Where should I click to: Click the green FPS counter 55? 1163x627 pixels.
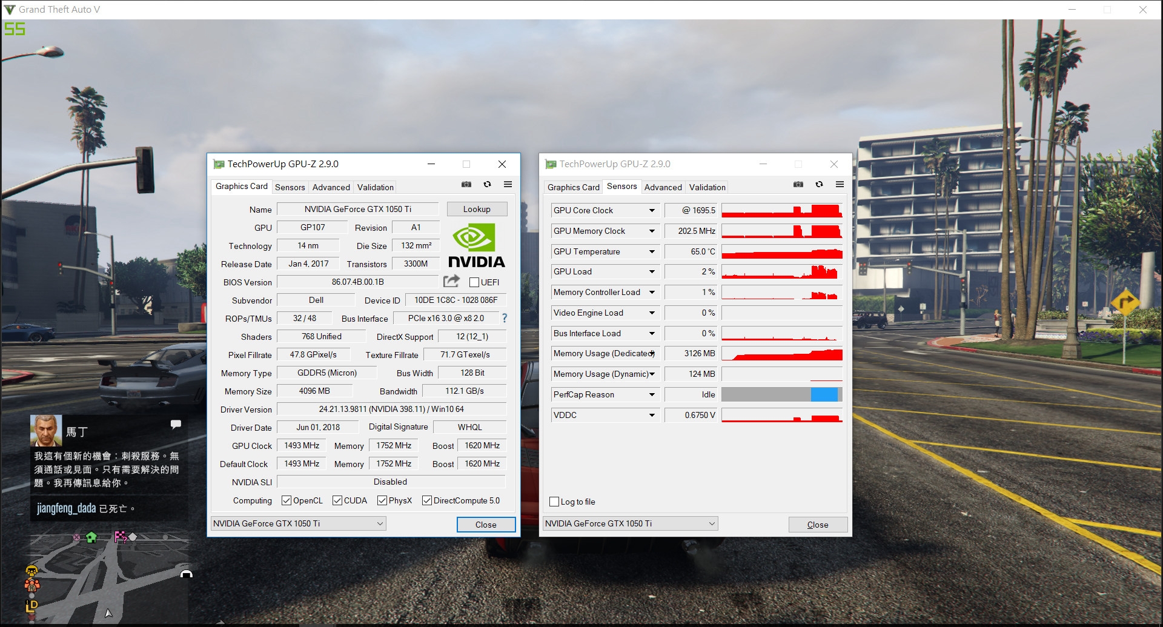point(15,29)
